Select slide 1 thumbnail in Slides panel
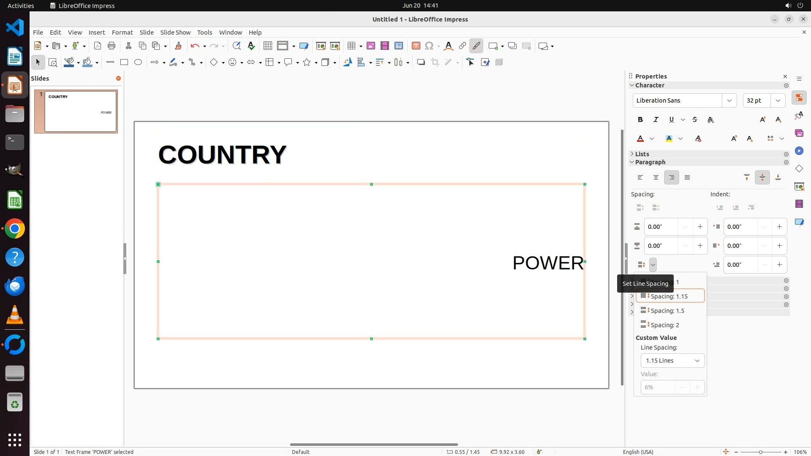This screenshot has height=456, width=811. click(80, 111)
